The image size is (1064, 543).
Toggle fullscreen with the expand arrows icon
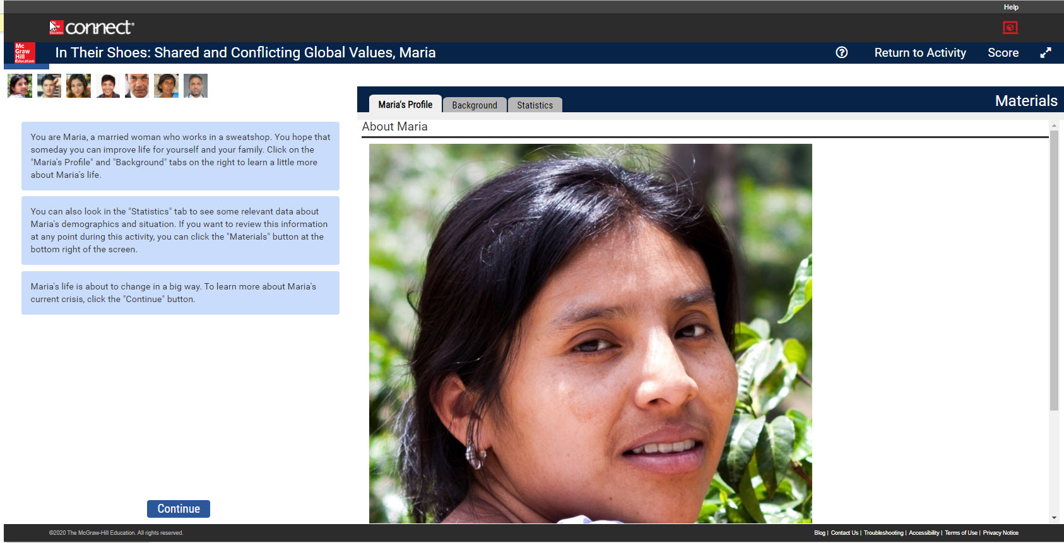[1046, 53]
